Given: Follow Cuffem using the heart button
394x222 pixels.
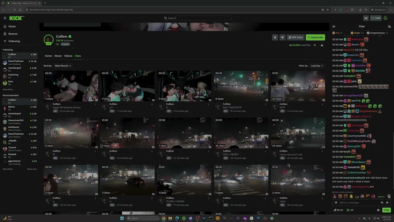Looking at the screenshot, I should (282, 37).
